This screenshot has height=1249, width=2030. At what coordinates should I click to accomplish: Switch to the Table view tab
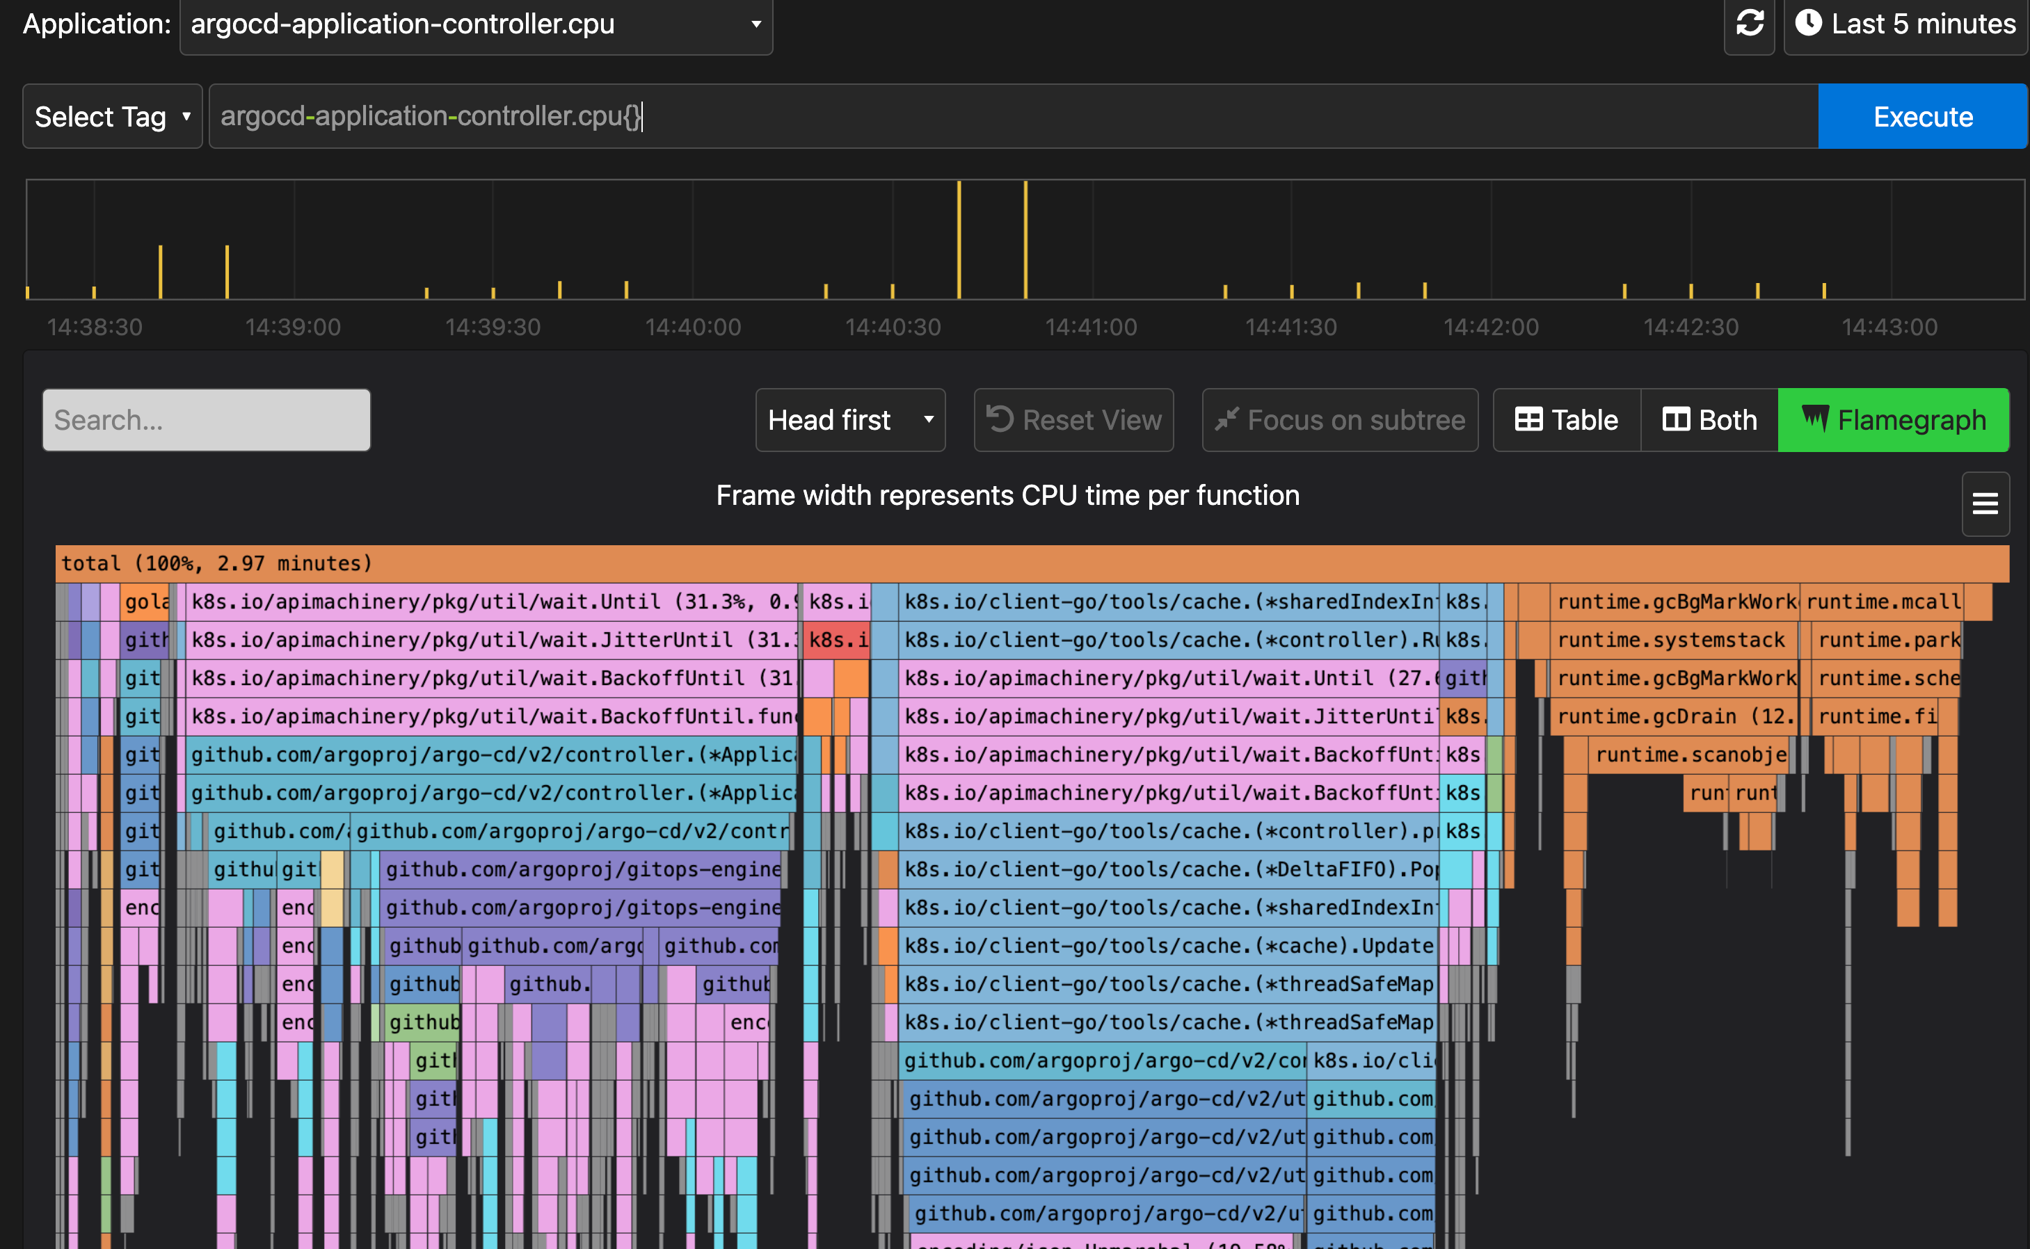(1566, 419)
